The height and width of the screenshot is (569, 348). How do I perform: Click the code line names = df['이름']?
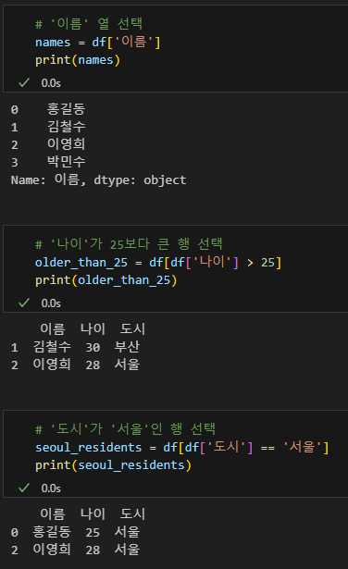tap(97, 42)
